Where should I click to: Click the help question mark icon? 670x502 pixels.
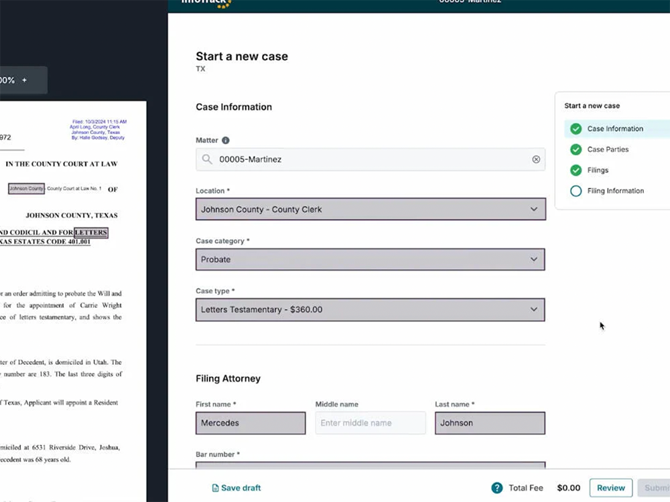click(x=497, y=488)
